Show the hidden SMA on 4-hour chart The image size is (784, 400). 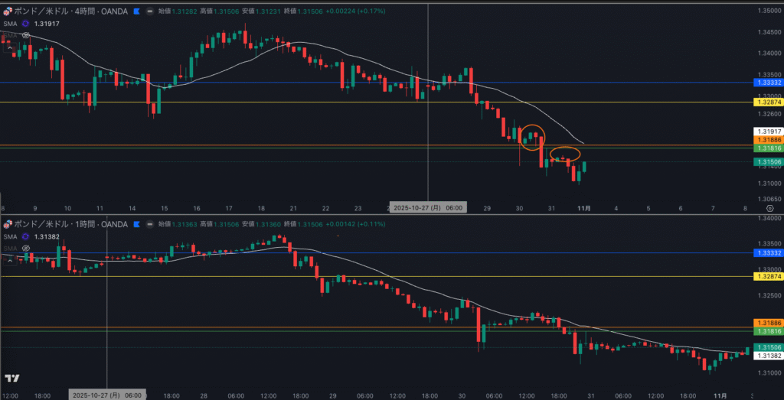26,35
